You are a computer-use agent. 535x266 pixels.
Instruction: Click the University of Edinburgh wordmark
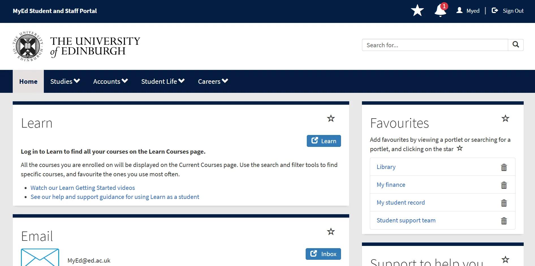click(95, 47)
